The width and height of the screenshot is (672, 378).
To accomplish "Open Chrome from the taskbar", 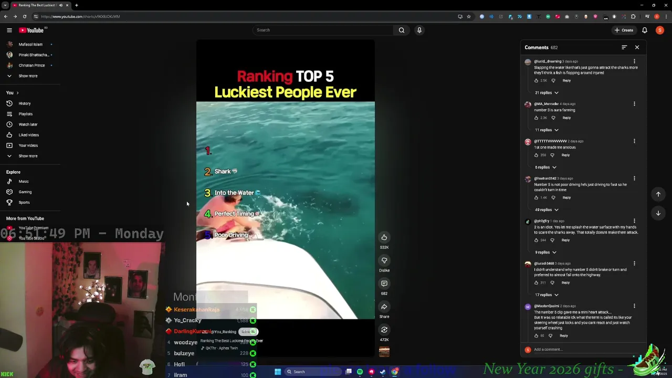I will tap(394, 372).
